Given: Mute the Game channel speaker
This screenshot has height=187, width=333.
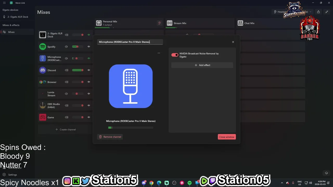Looking at the screenshot, I should click(x=67, y=117).
